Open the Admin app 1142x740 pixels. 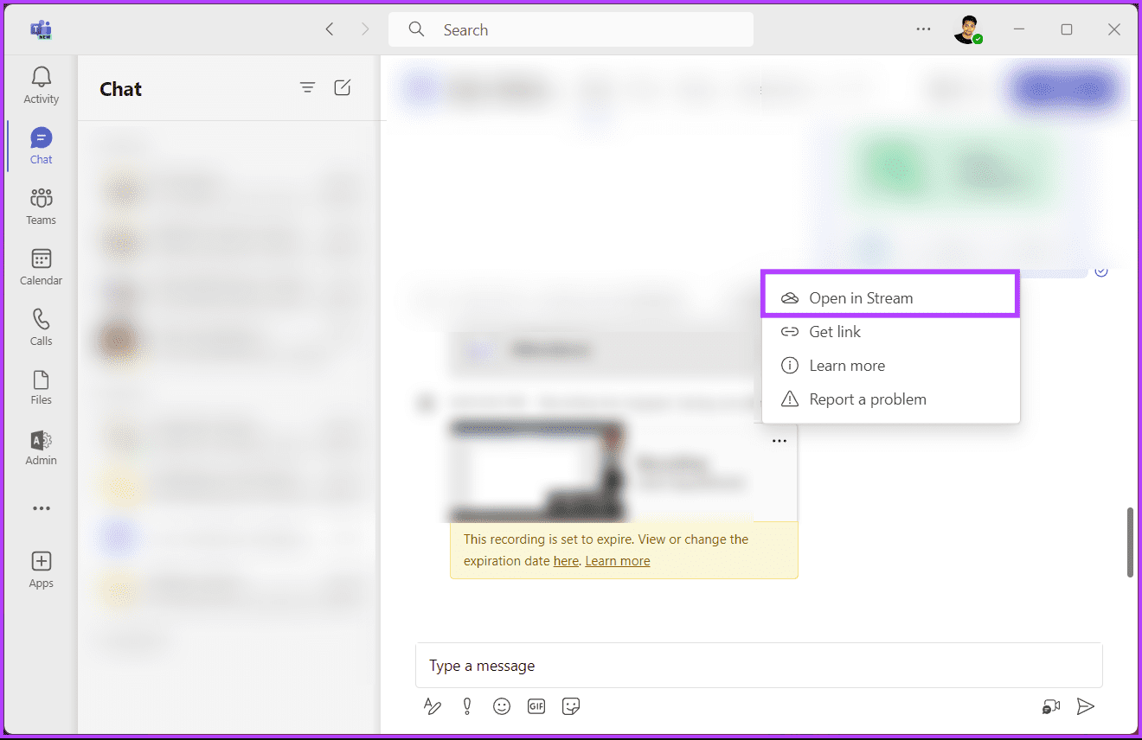[x=41, y=448]
